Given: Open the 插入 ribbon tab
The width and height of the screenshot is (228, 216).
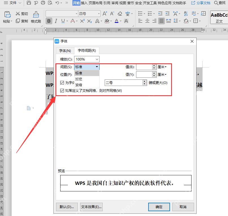Looking at the screenshot, I should click(84, 3).
